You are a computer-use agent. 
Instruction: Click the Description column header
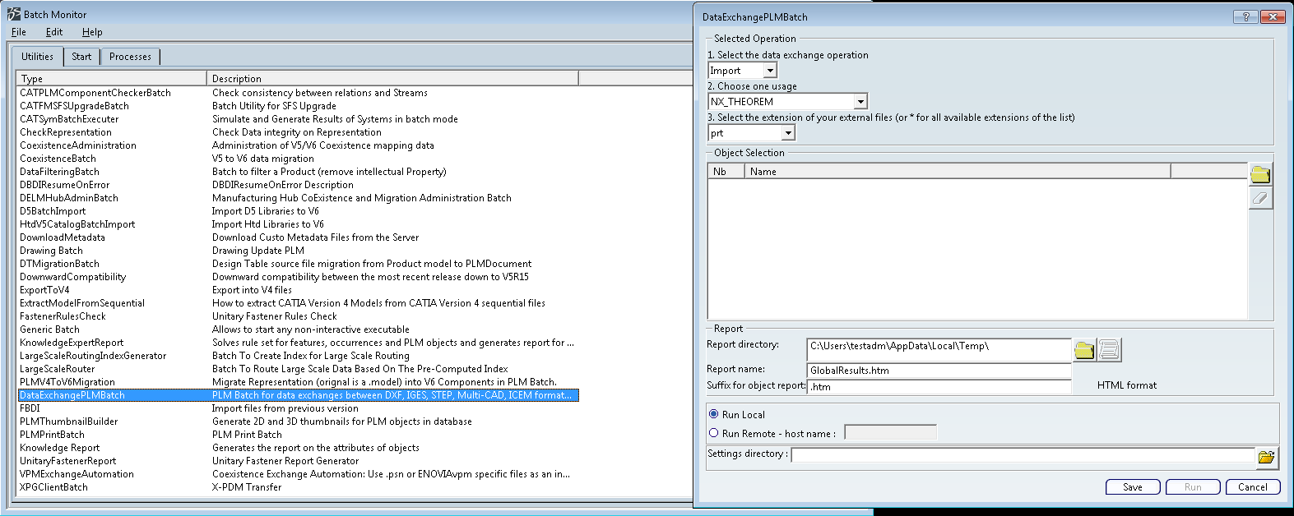[392, 78]
